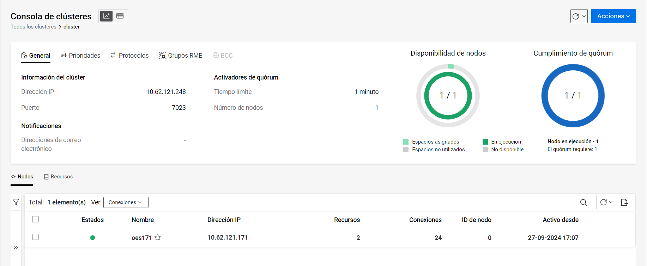Expand the Ver Conexiones dropdown
Viewport: 647px width, 266px height.
(x=126, y=202)
